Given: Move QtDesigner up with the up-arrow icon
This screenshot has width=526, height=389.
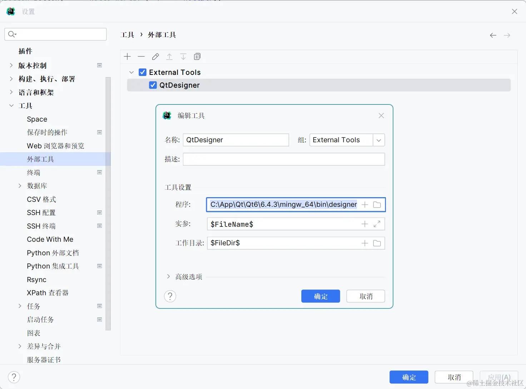Looking at the screenshot, I should click(169, 56).
